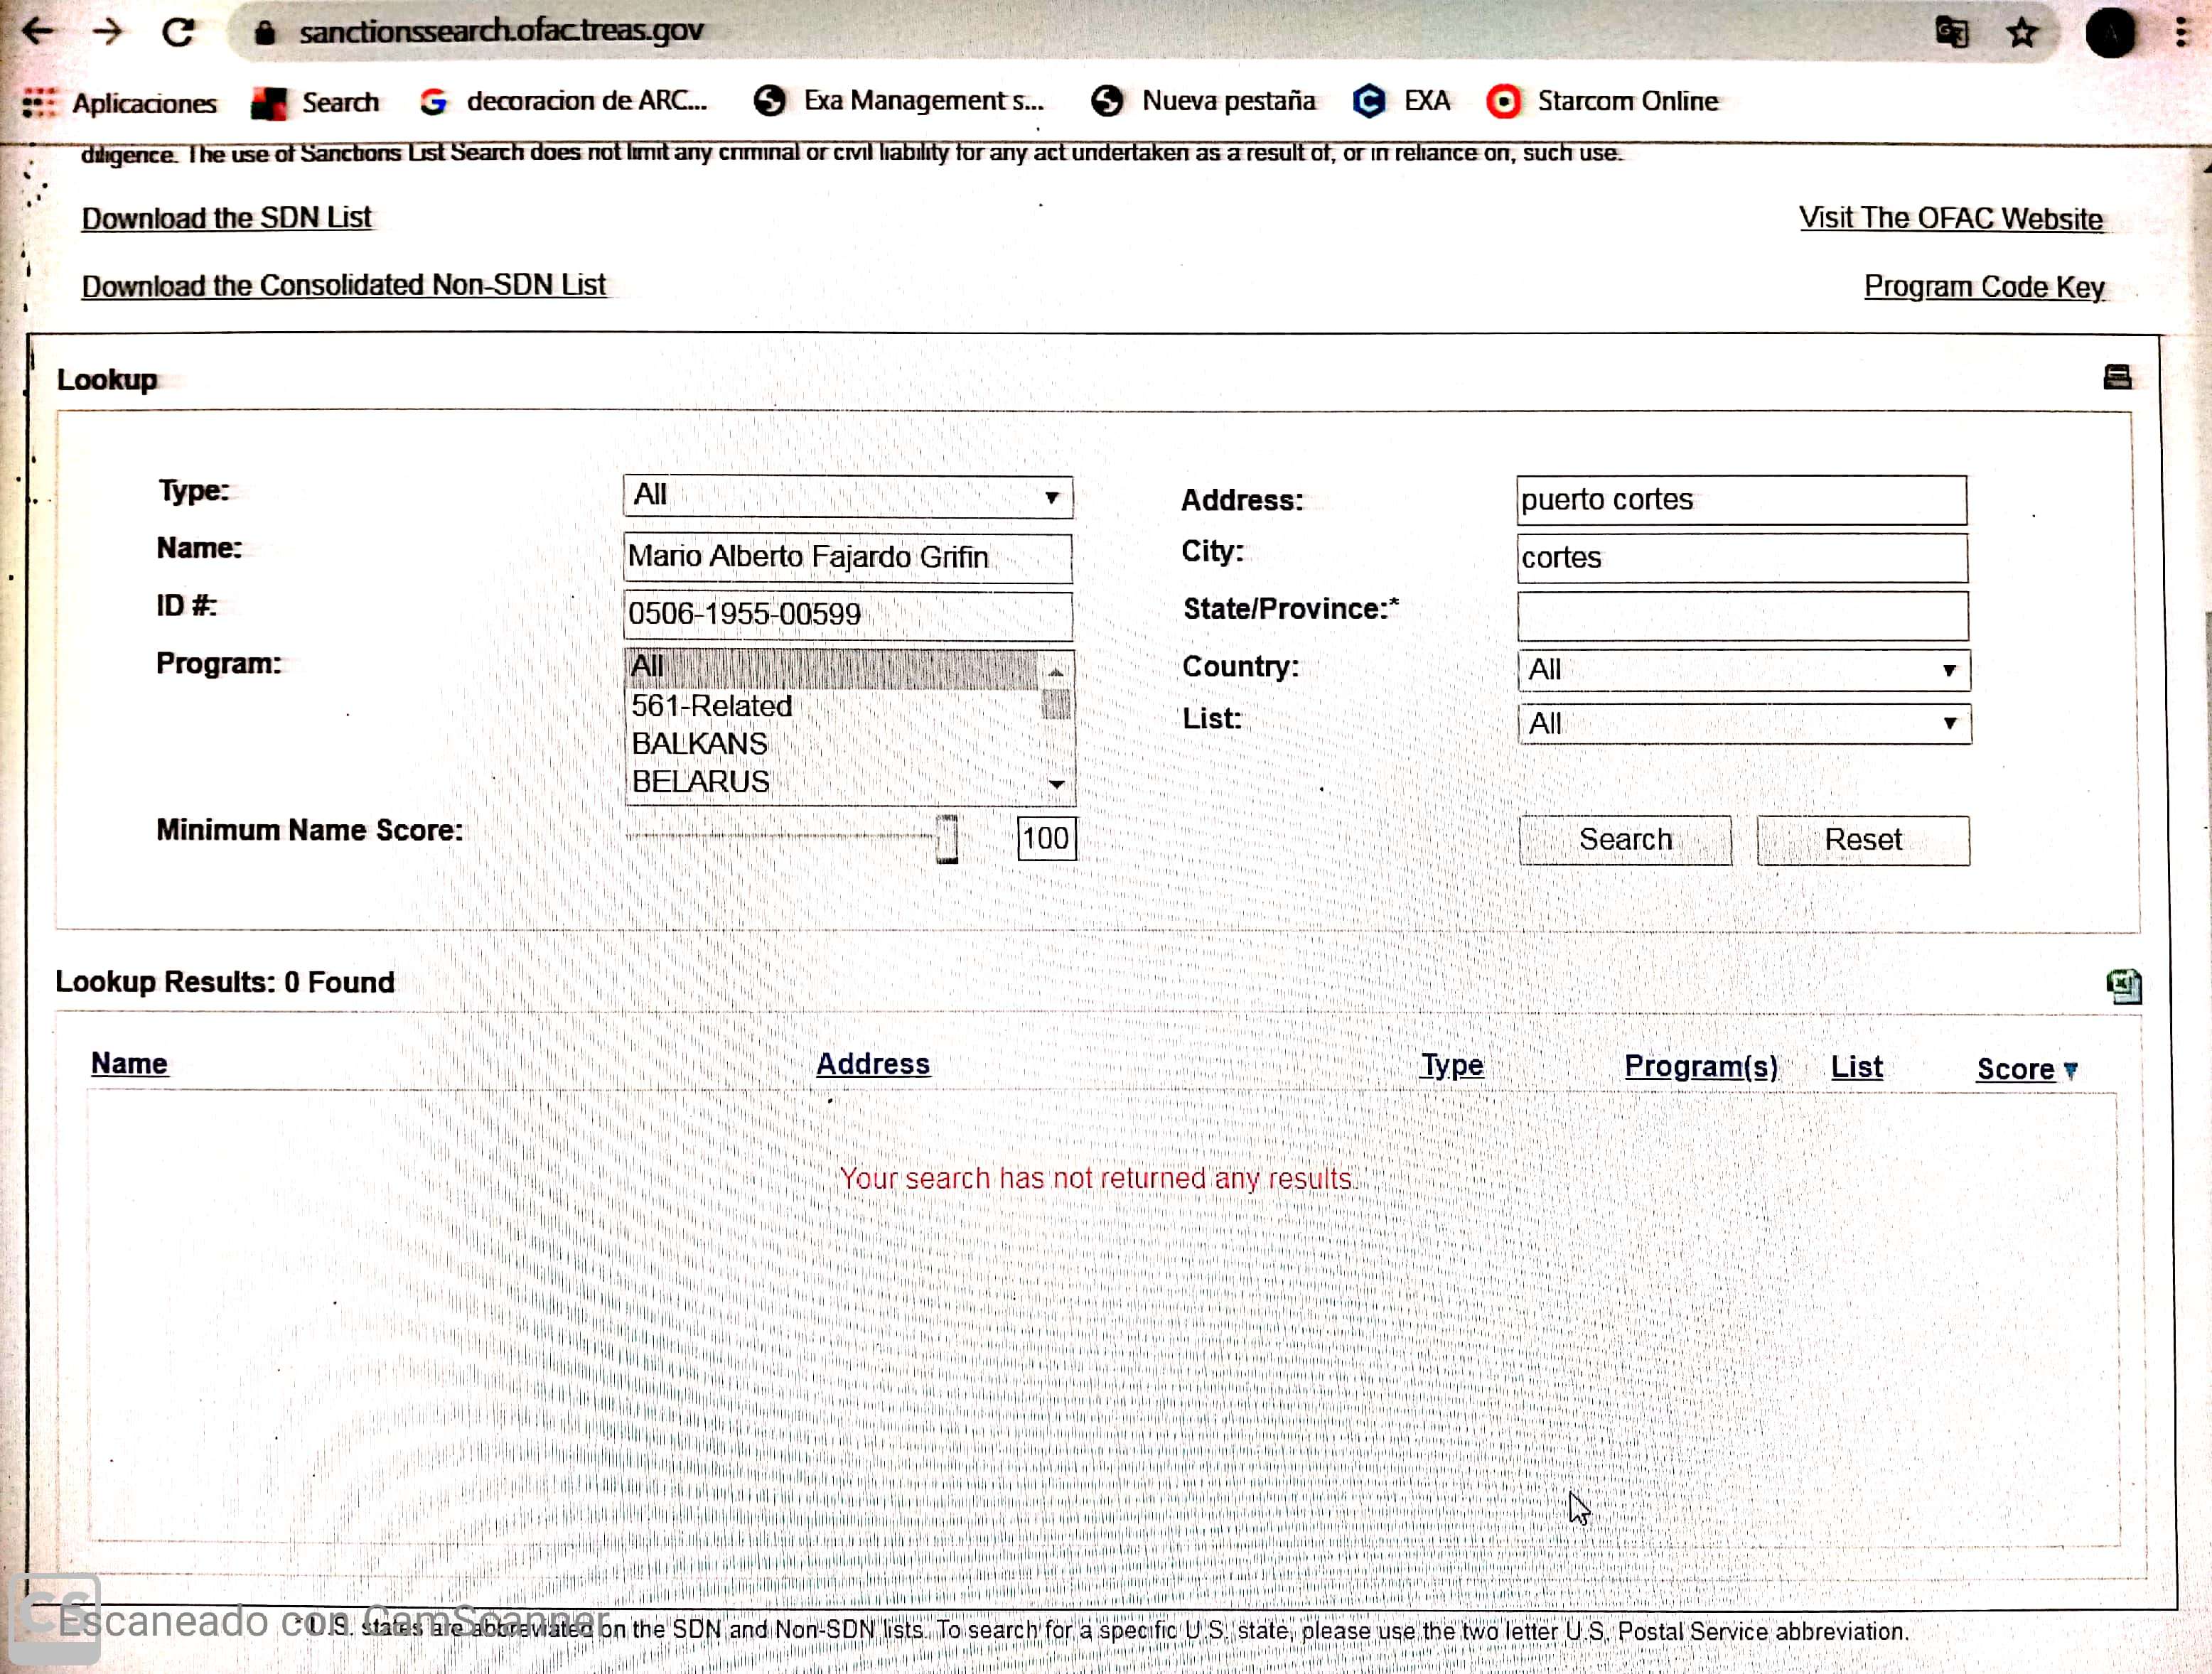Click the browser back arrow
This screenshot has height=1674, width=2212.
(x=38, y=32)
